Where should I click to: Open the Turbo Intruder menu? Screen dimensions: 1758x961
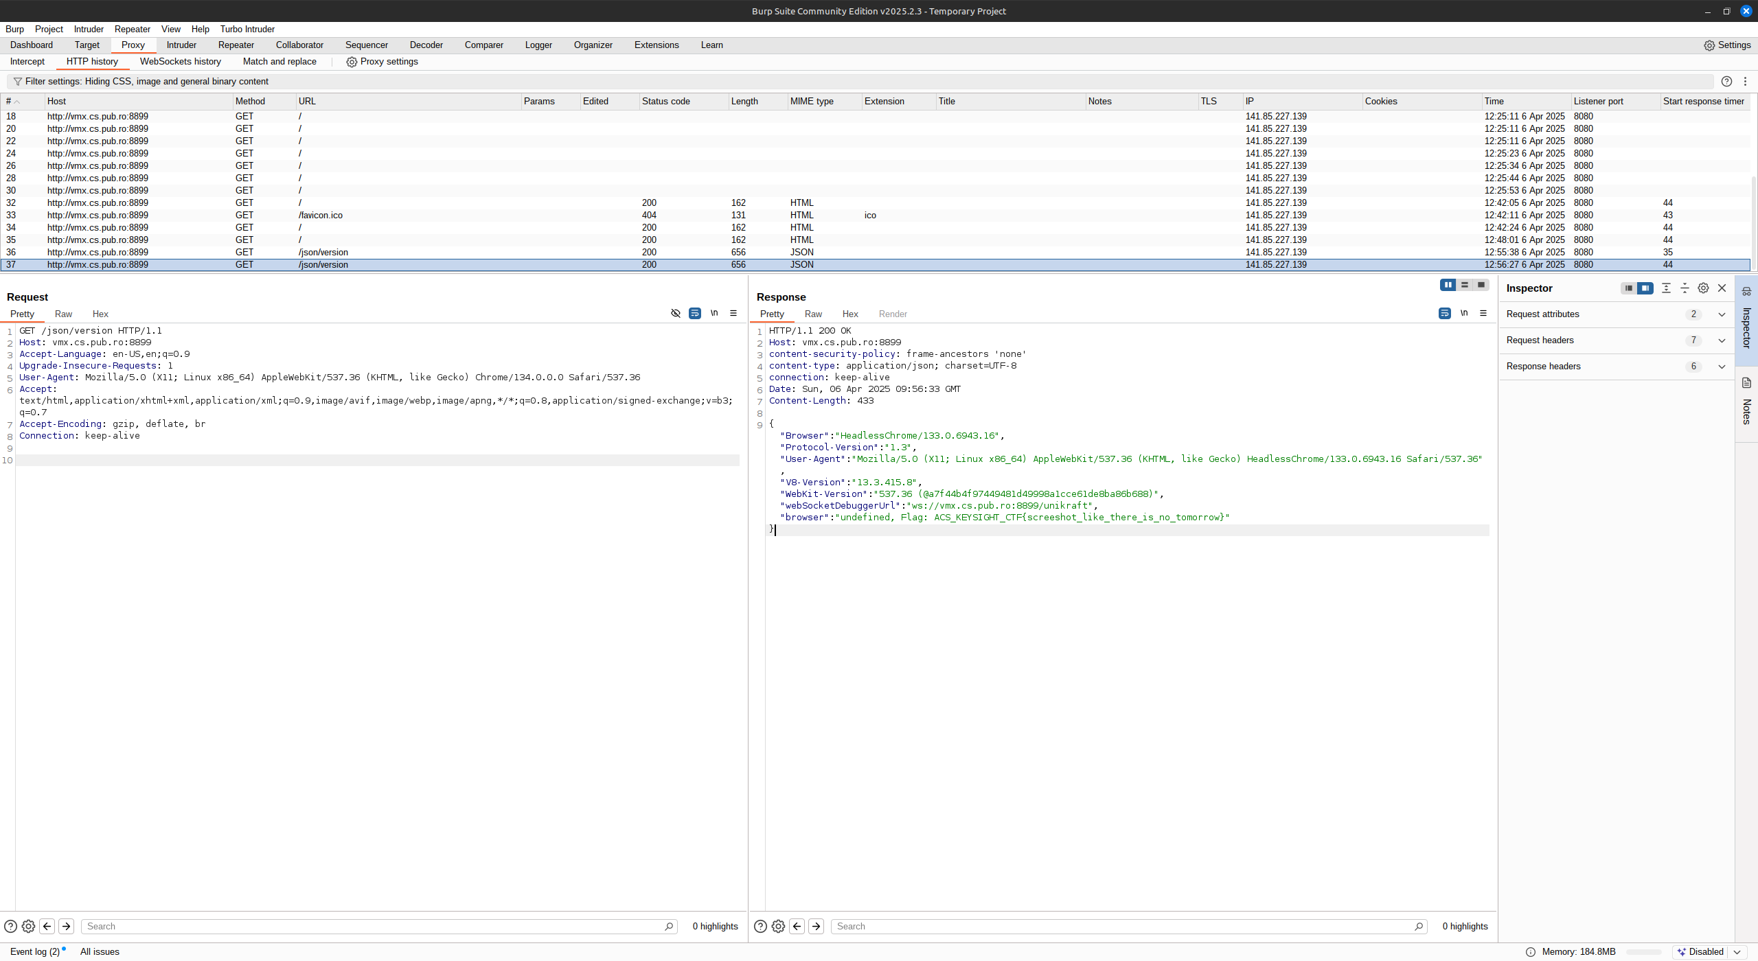[x=247, y=30]
